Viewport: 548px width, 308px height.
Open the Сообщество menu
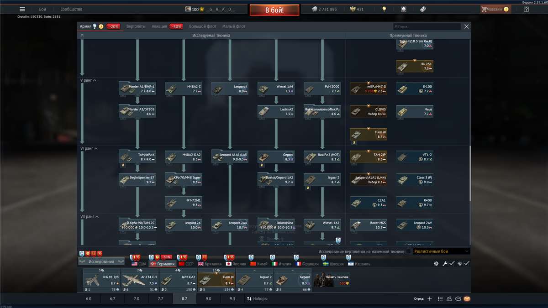[71, 9]
